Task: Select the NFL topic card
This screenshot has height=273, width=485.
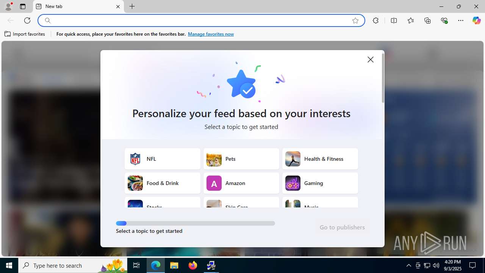Action: (163, 159)
